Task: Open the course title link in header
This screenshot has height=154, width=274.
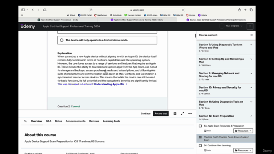Action: [71, 27]
